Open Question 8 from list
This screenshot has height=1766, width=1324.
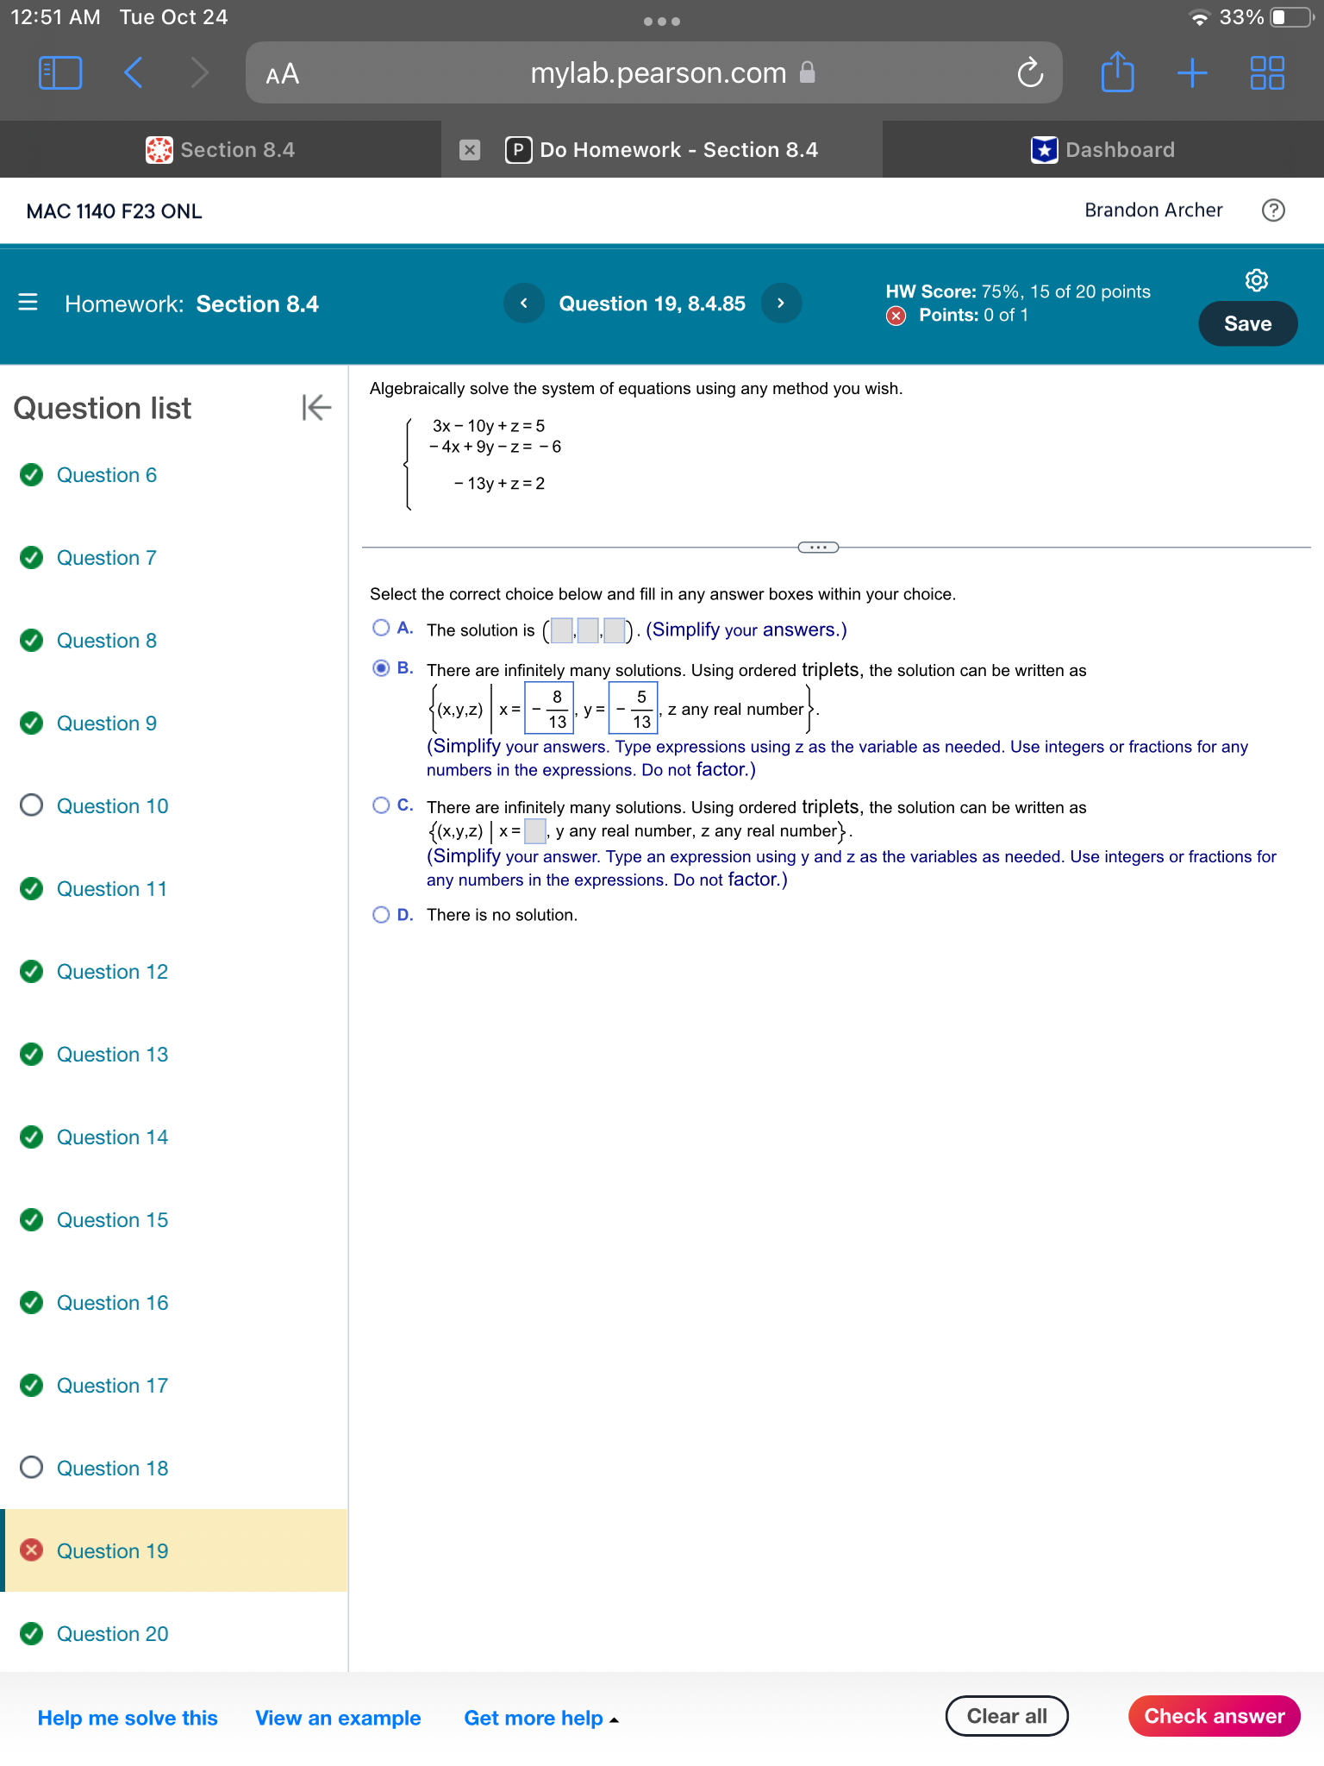click(x=107, y=641)
